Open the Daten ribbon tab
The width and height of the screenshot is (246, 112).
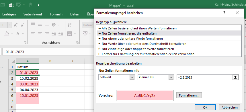75,14
